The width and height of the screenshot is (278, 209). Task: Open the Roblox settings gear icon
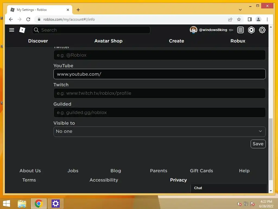click(262, 30)
